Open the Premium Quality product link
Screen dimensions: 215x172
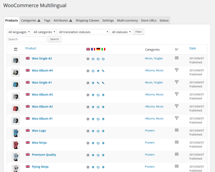pyautogui.click(x=44, y=155)
